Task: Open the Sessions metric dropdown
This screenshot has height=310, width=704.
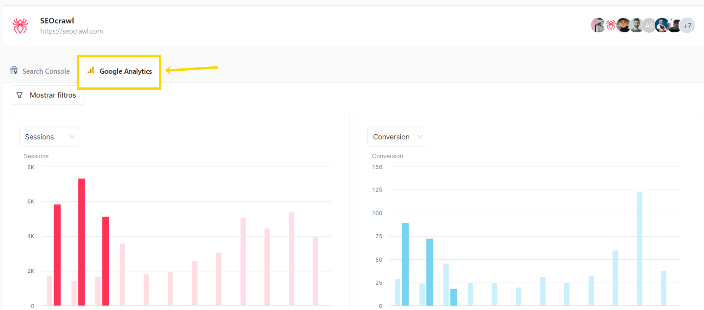Action: click(49, 137)
